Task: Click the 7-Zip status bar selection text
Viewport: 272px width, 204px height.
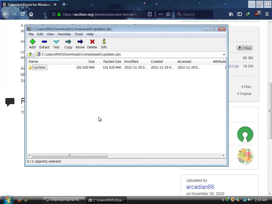Action: point(44,161)
